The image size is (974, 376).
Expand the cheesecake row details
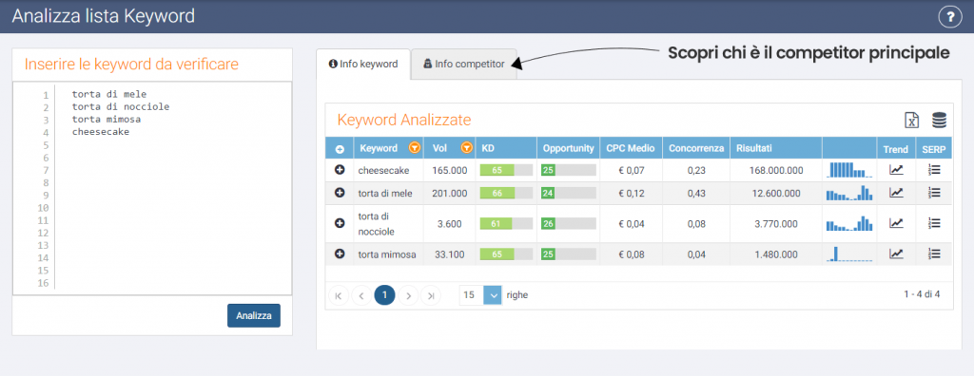pos(340,170)
